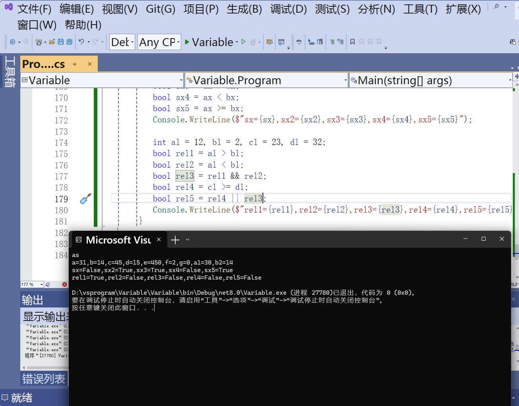Click the red error indicator icon below editor
Viewport: 519px width, 406px height.
pos(64,284)
